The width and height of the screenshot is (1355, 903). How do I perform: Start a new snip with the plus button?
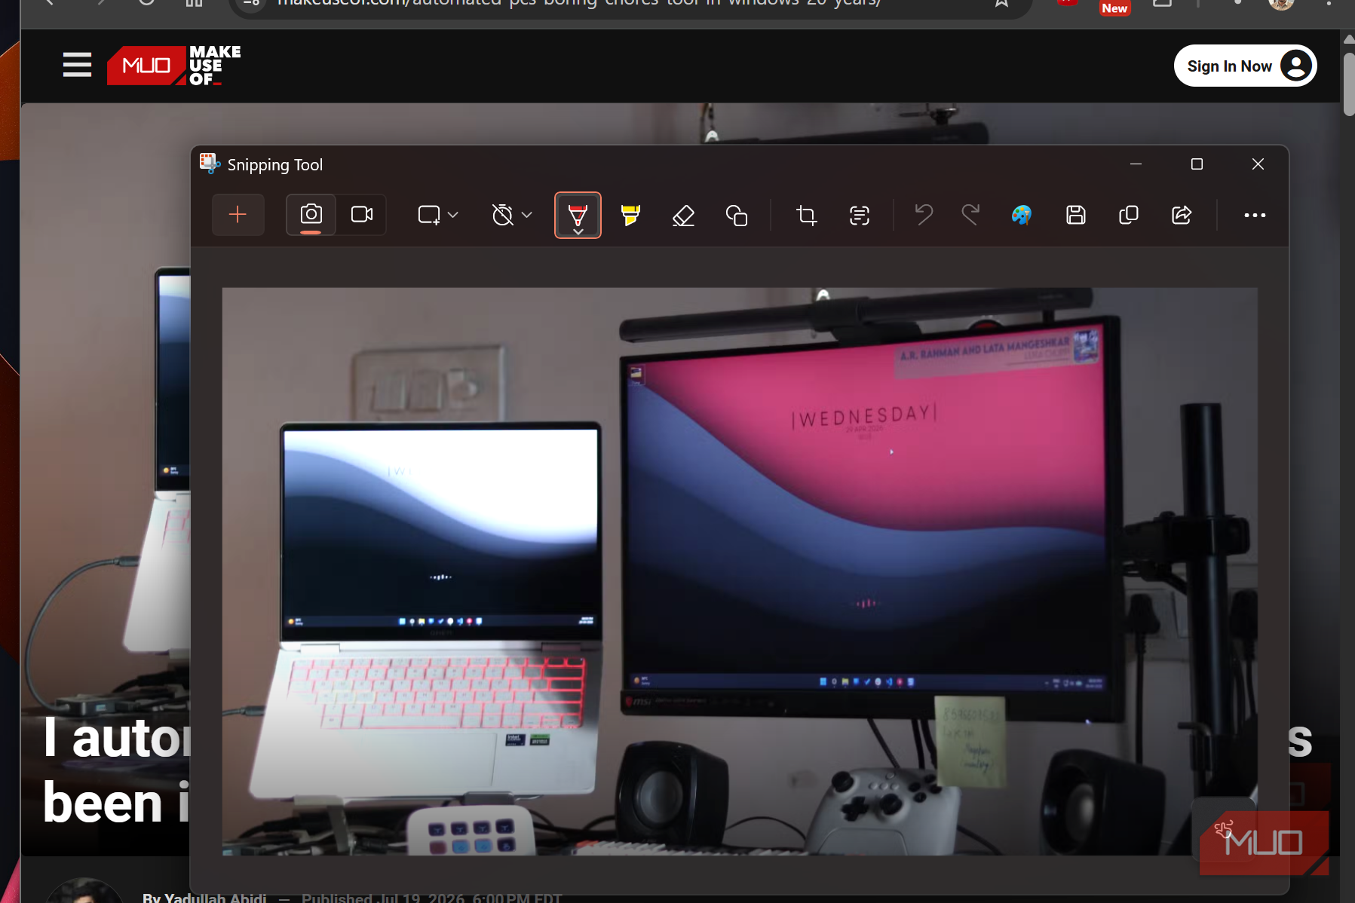pos(238,215)
